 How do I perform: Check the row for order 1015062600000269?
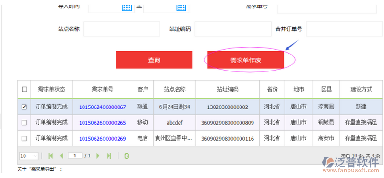tap(24, 139)
